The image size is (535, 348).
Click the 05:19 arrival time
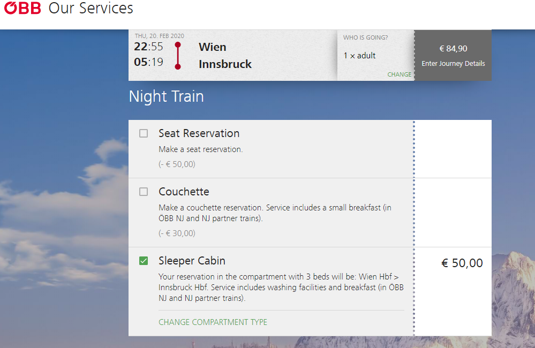(x=148, y=62)
